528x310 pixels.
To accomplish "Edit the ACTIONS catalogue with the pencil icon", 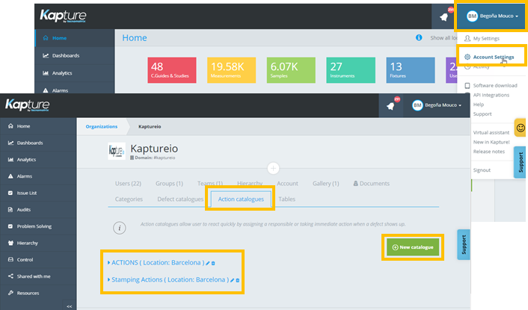I will coord(208,263).
